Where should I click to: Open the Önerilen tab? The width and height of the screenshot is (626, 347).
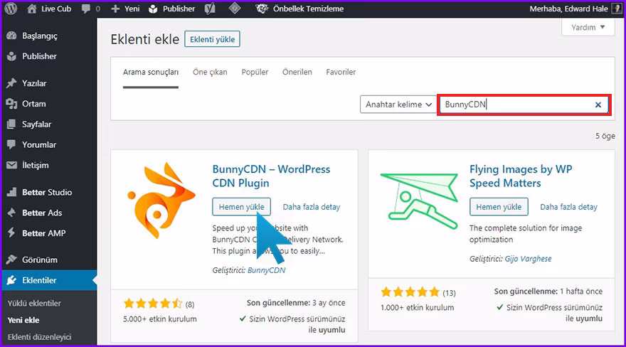click(x=297, y=73)
